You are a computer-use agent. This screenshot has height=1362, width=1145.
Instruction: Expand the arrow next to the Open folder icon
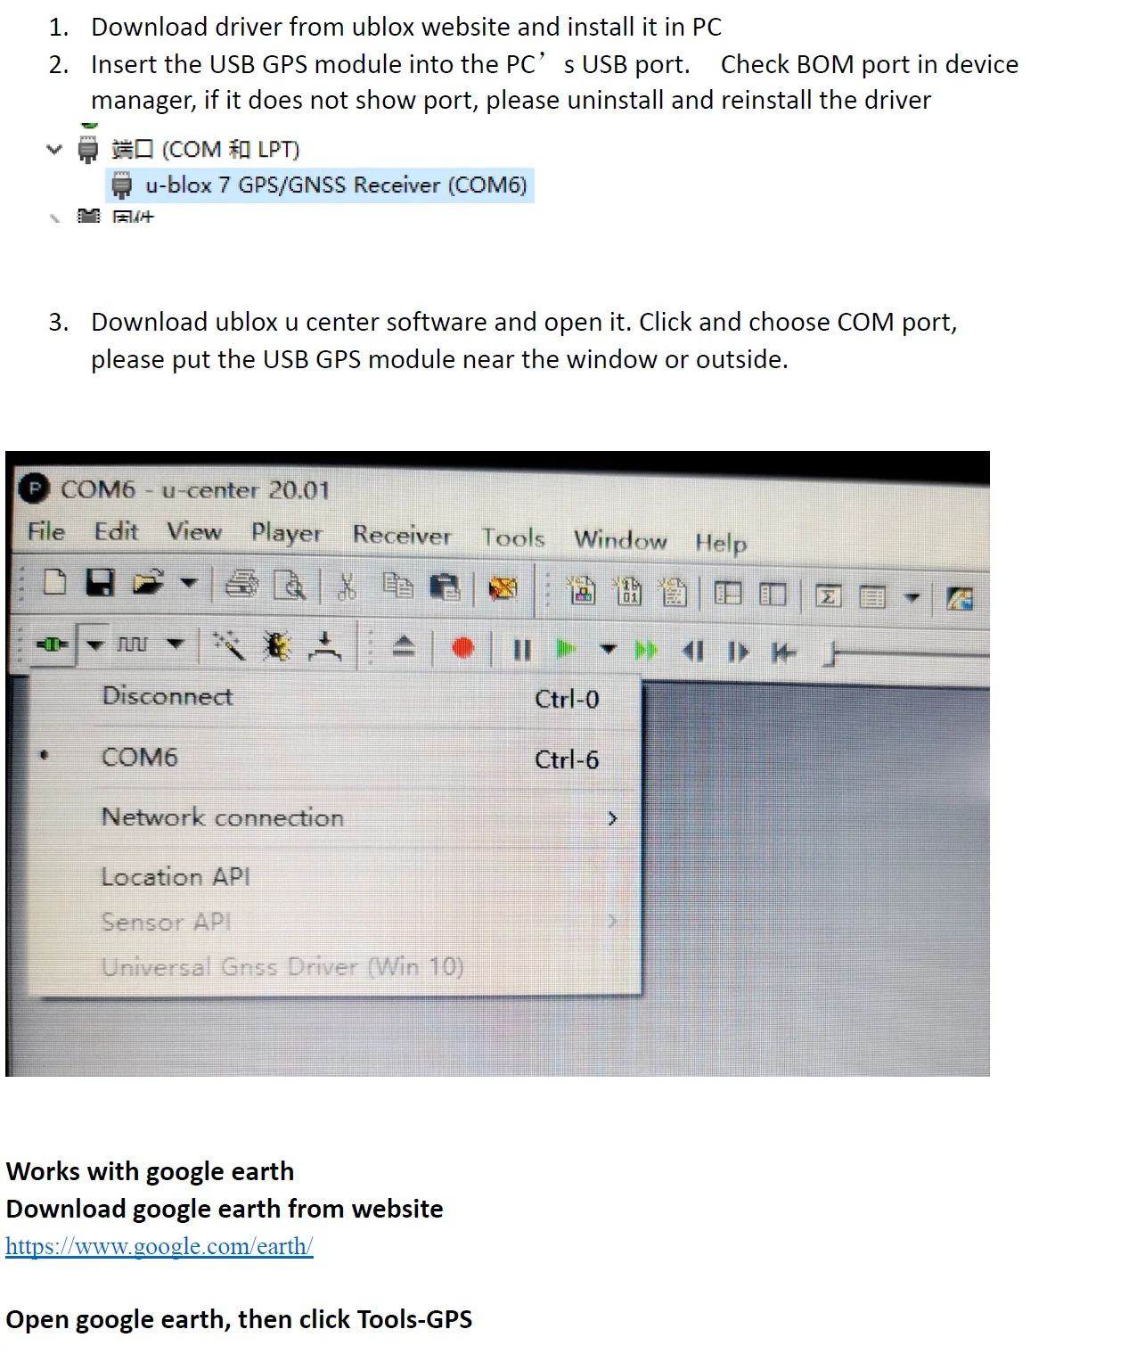(x=188, y=583)
